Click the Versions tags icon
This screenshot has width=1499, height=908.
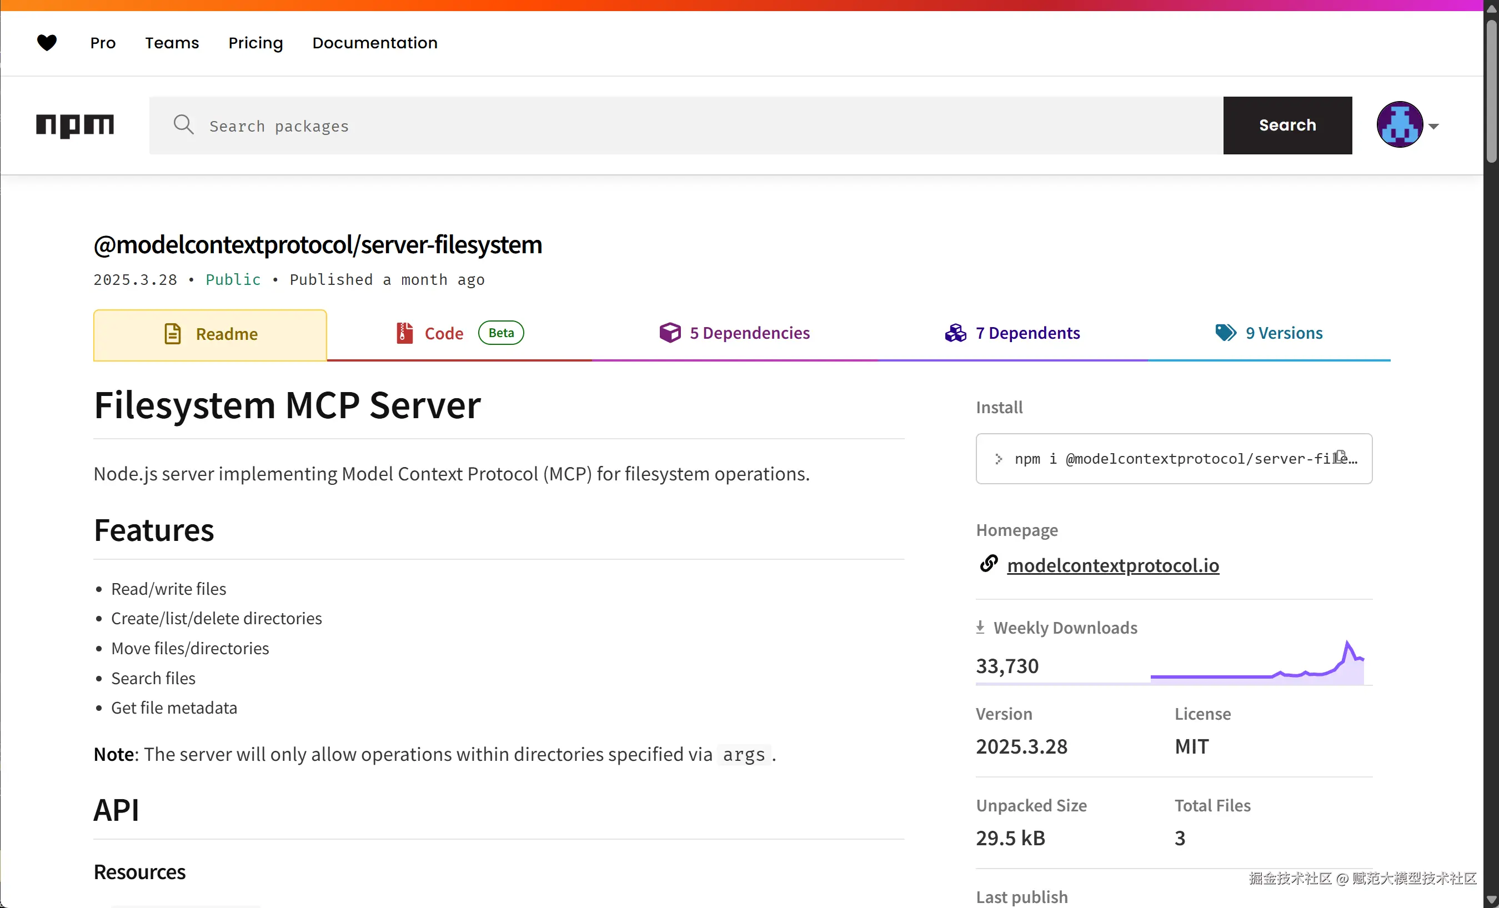(1225, 333)
